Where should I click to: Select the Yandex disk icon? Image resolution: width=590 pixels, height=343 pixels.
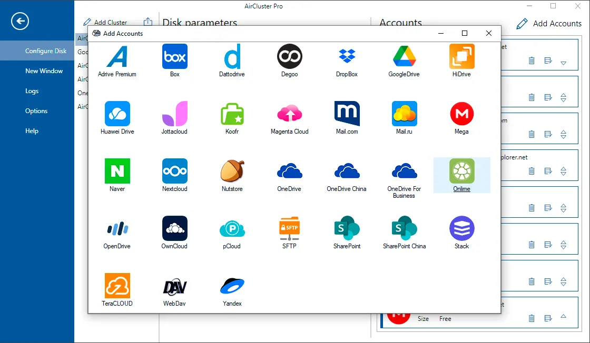pyautogui.click(x=232, y=286)
